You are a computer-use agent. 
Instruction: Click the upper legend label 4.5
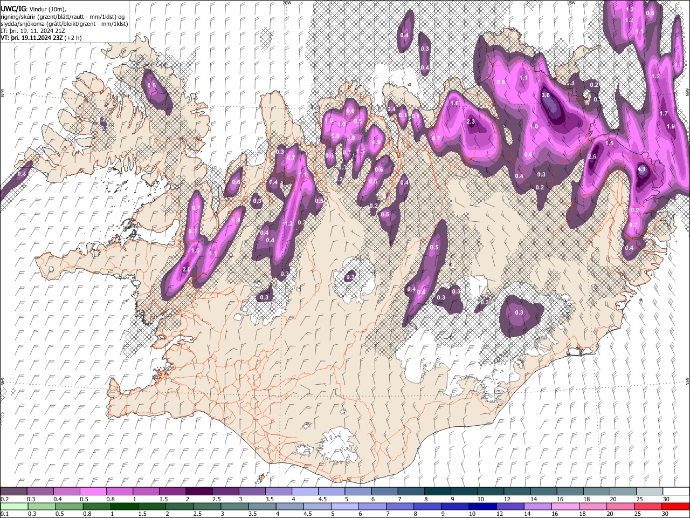click(322, 499)
